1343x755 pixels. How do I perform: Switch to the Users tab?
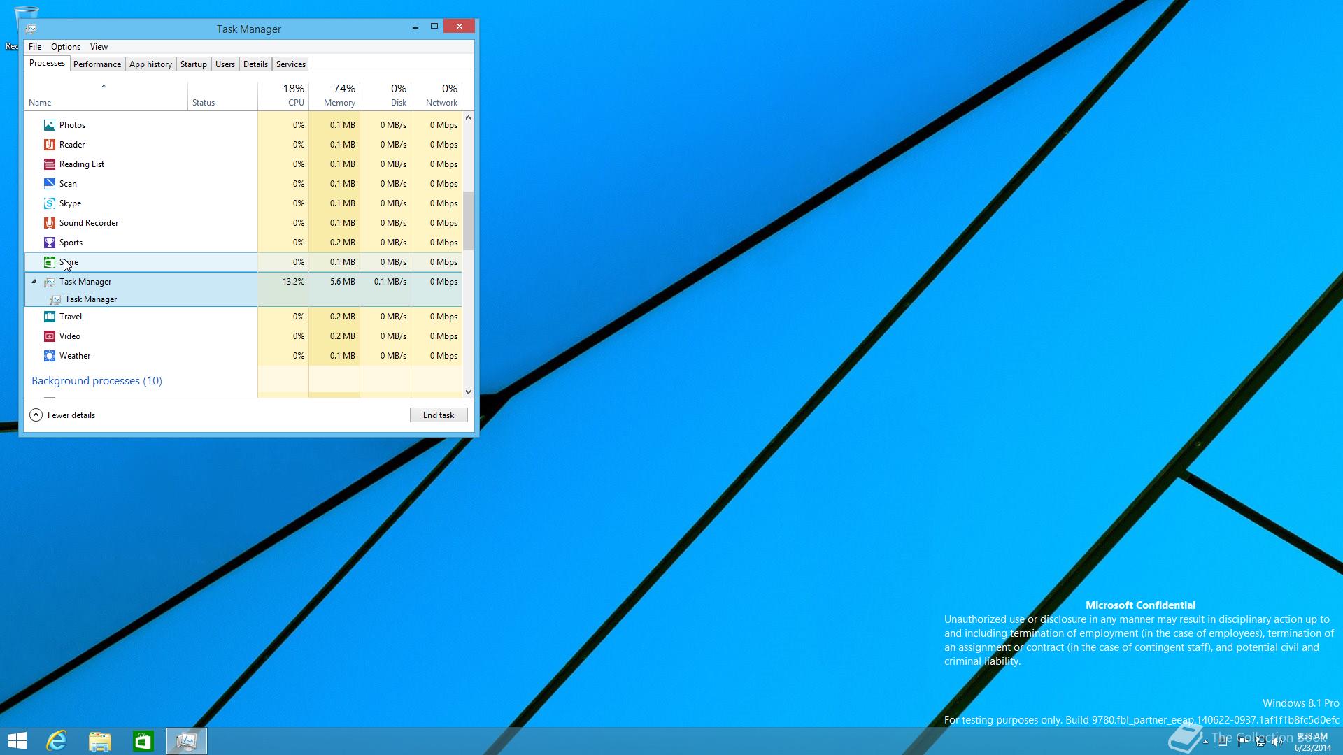click(225, 64)
